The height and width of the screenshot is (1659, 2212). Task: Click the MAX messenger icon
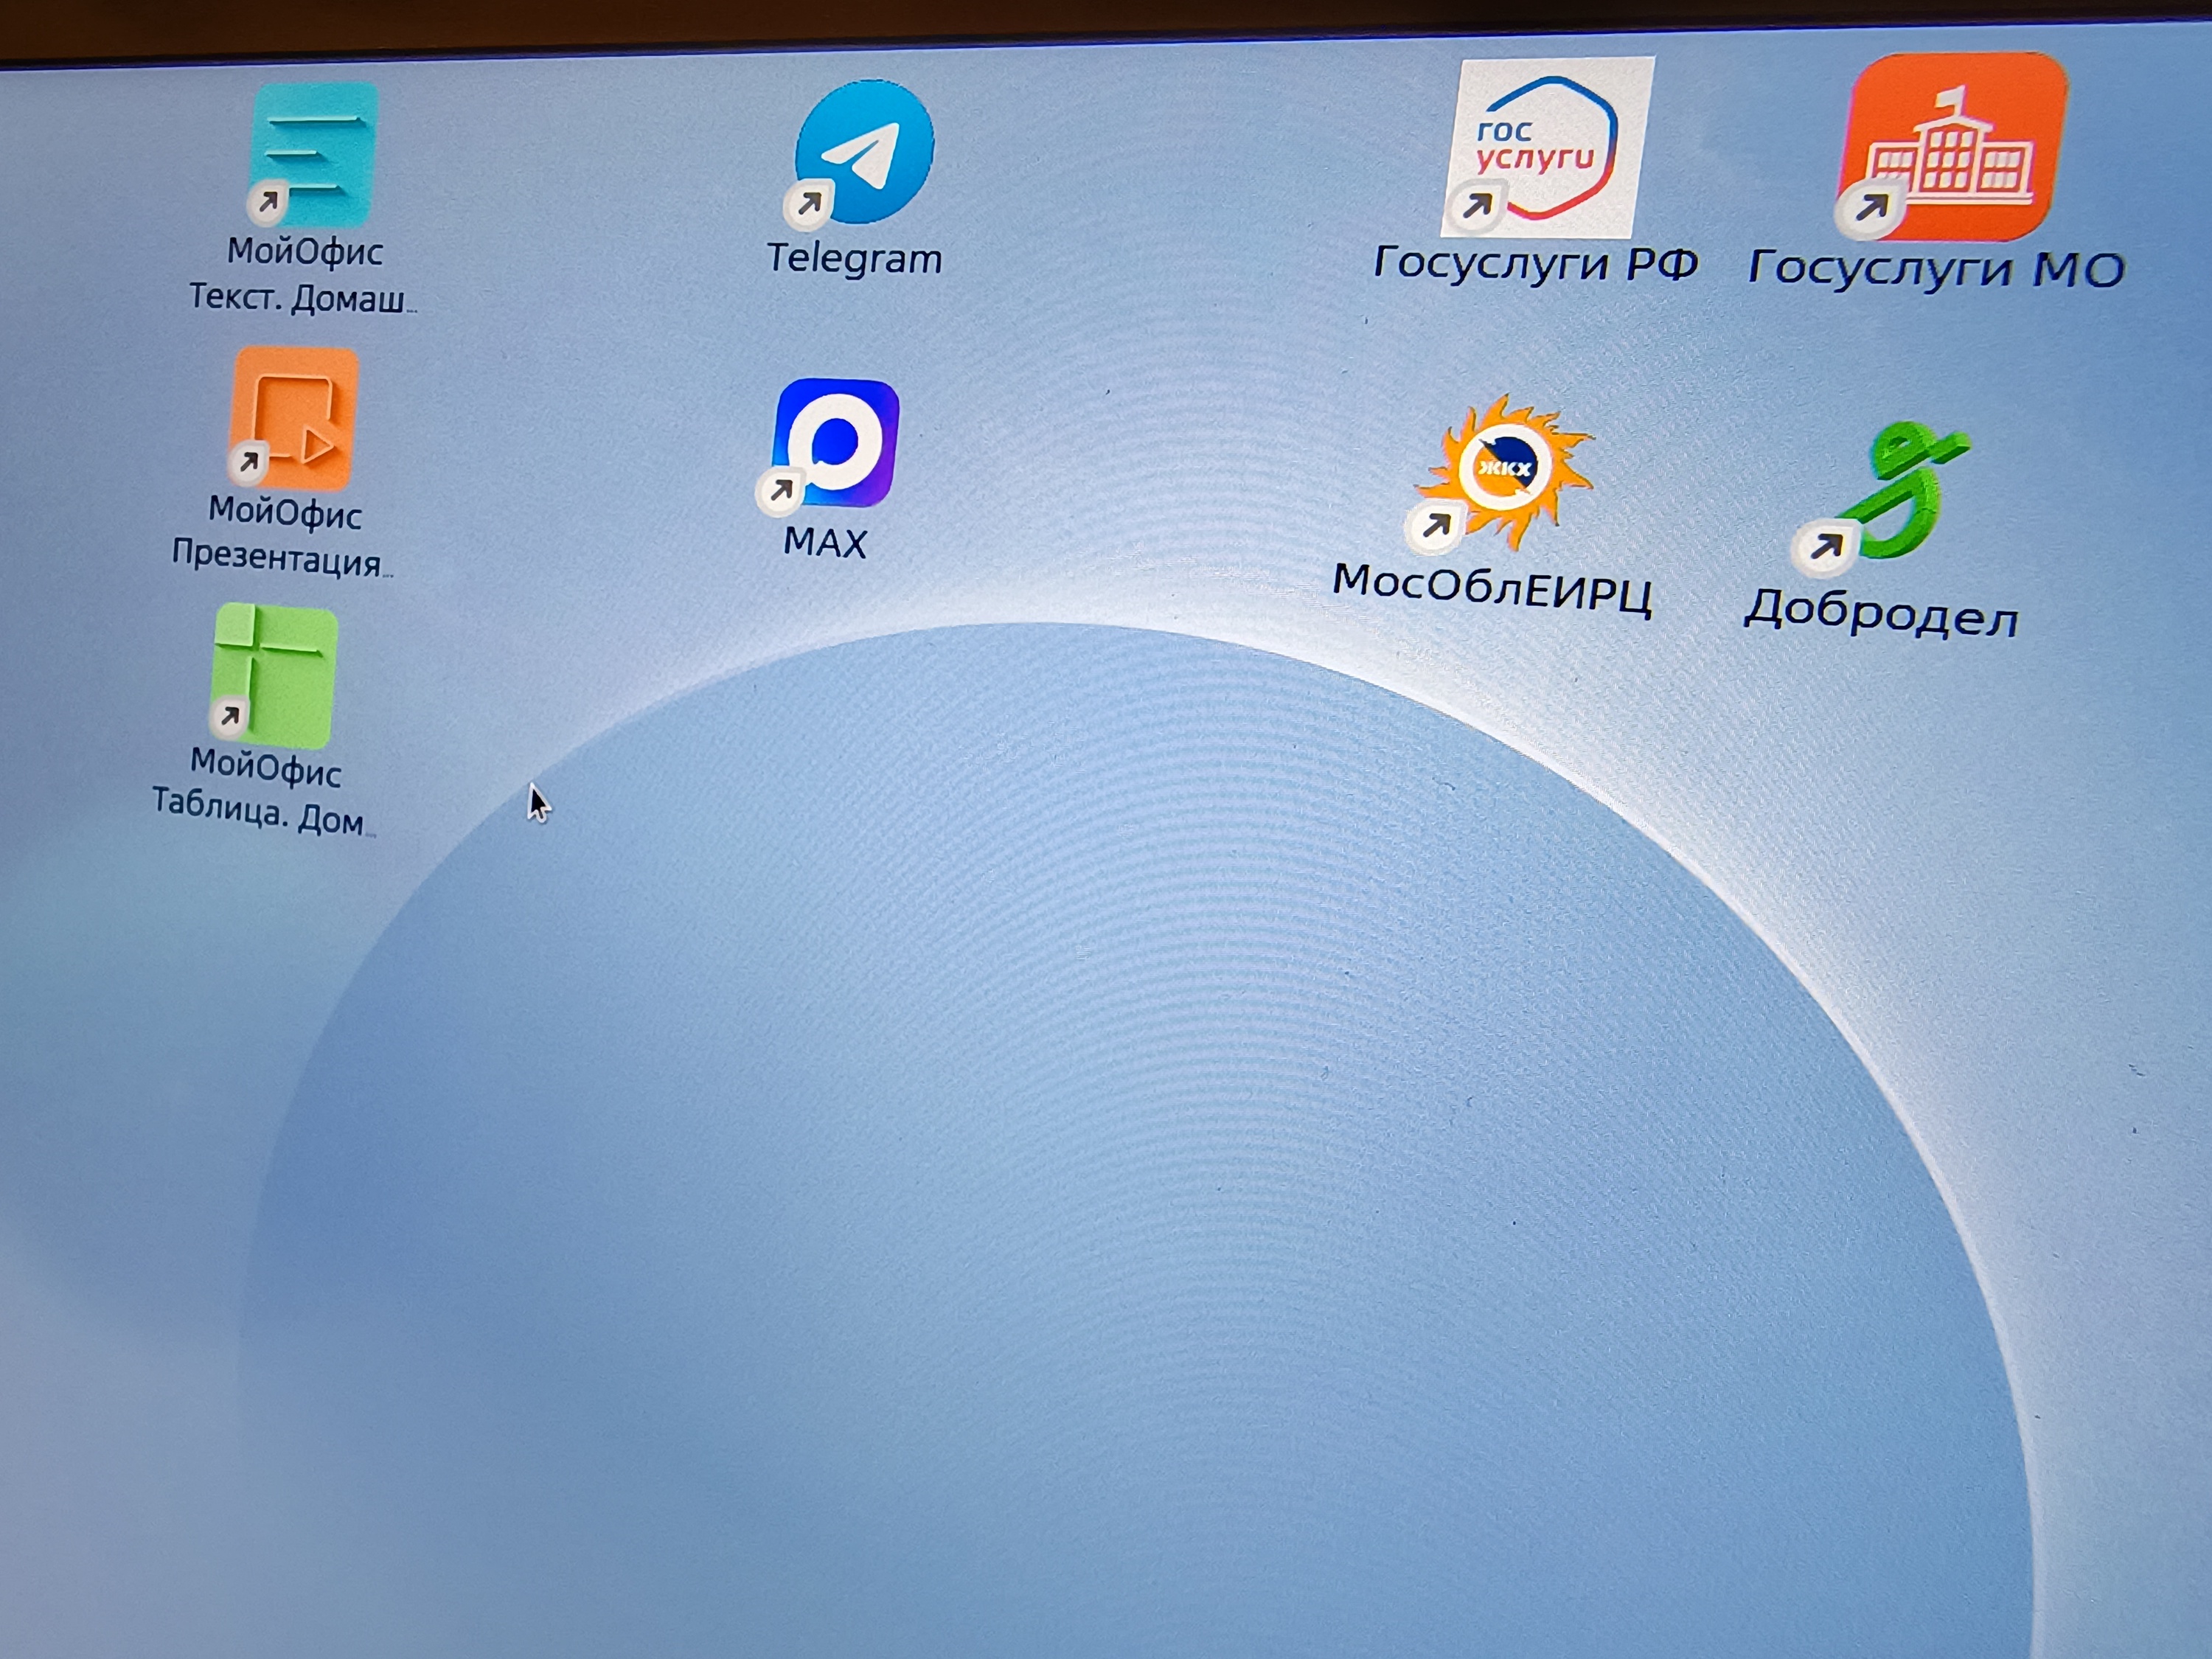pyautogui.click(x=837, y=441)
